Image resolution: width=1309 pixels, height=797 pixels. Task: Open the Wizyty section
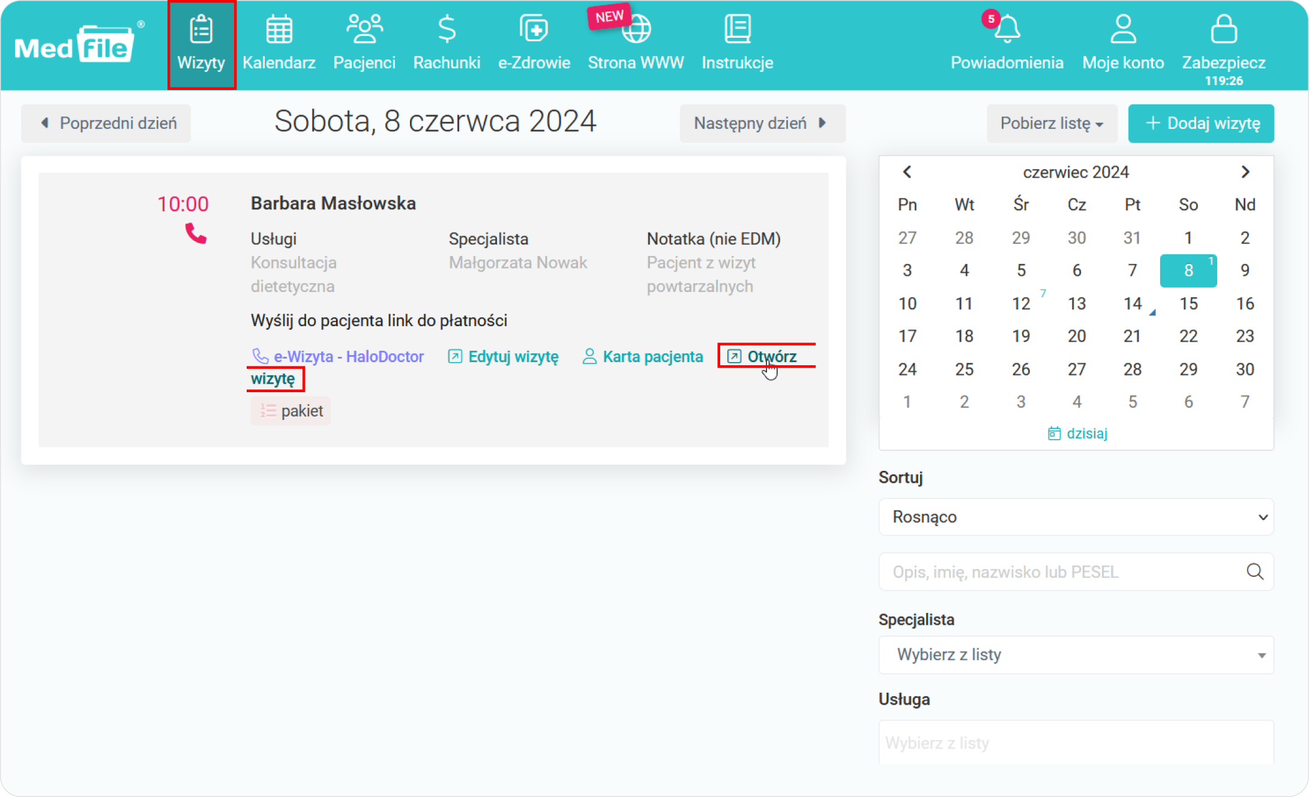[202, 45]
